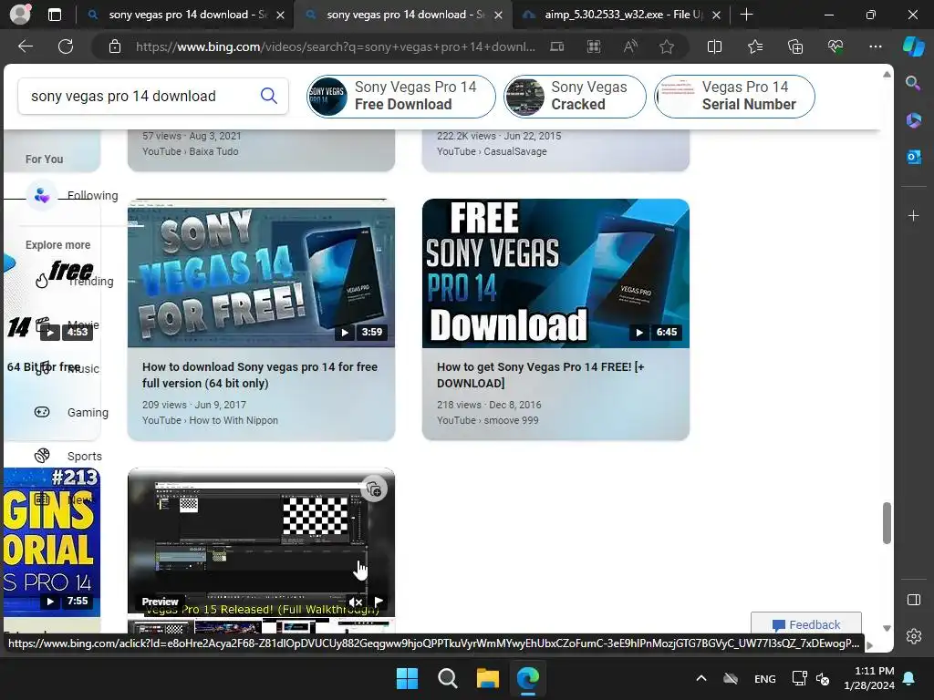Open the sidebar search tool
This screenshot has height=700, width=934.
[913, 83]
